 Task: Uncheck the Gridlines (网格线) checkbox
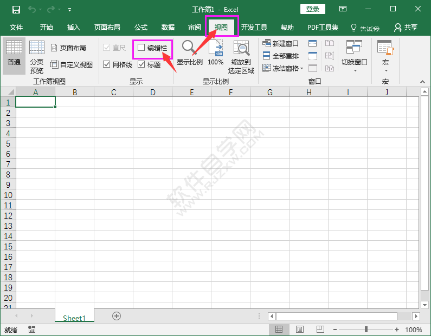point(107,64)
